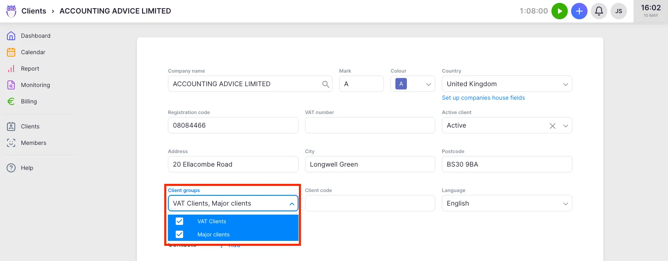This screenshot has height=261, width=668.
Task: Expand the Country dropdown
Action: 565,84
